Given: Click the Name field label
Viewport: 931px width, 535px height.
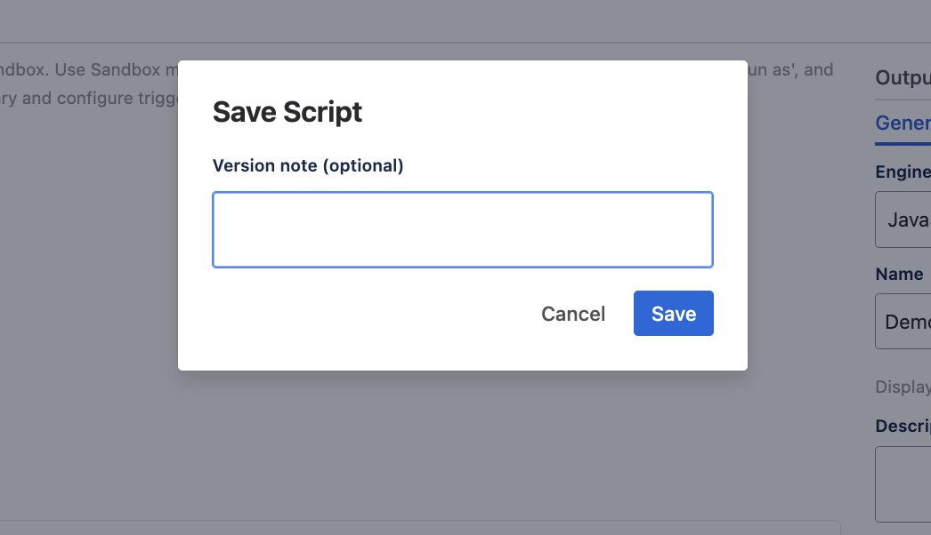Looking at the screenshot, I should 899,274.
